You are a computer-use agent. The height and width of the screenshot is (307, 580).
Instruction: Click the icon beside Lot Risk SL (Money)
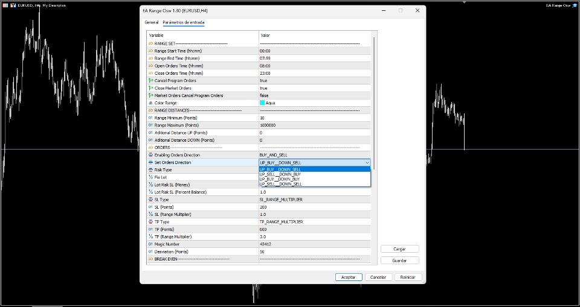point(150,185)
